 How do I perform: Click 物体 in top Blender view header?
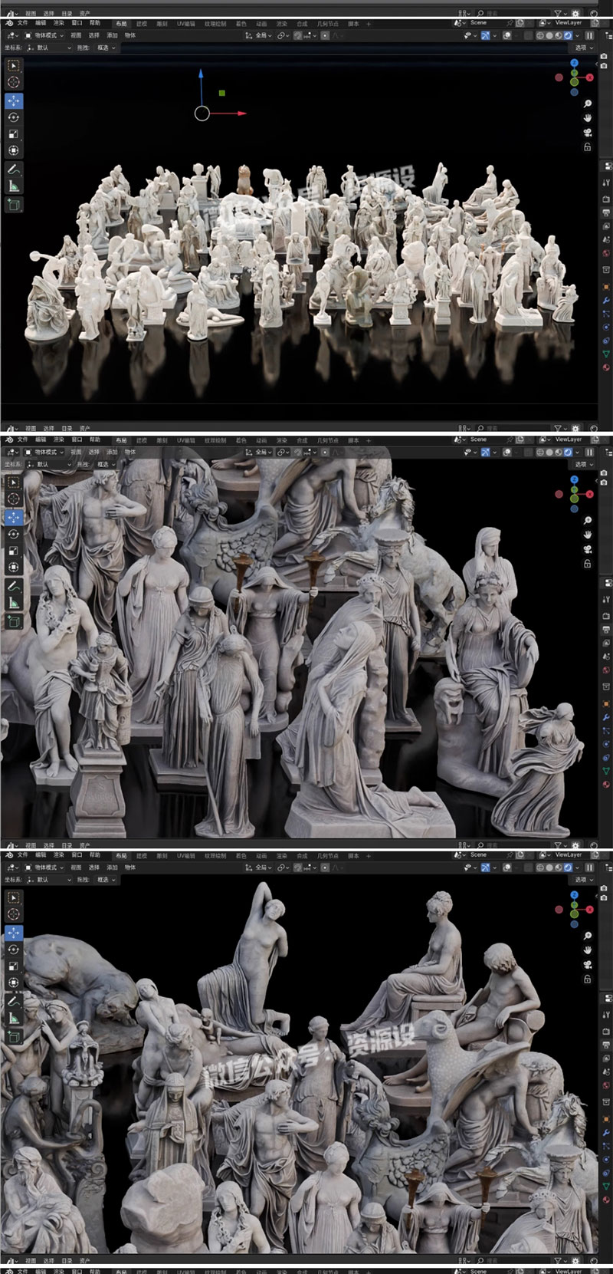click(130, 35)
